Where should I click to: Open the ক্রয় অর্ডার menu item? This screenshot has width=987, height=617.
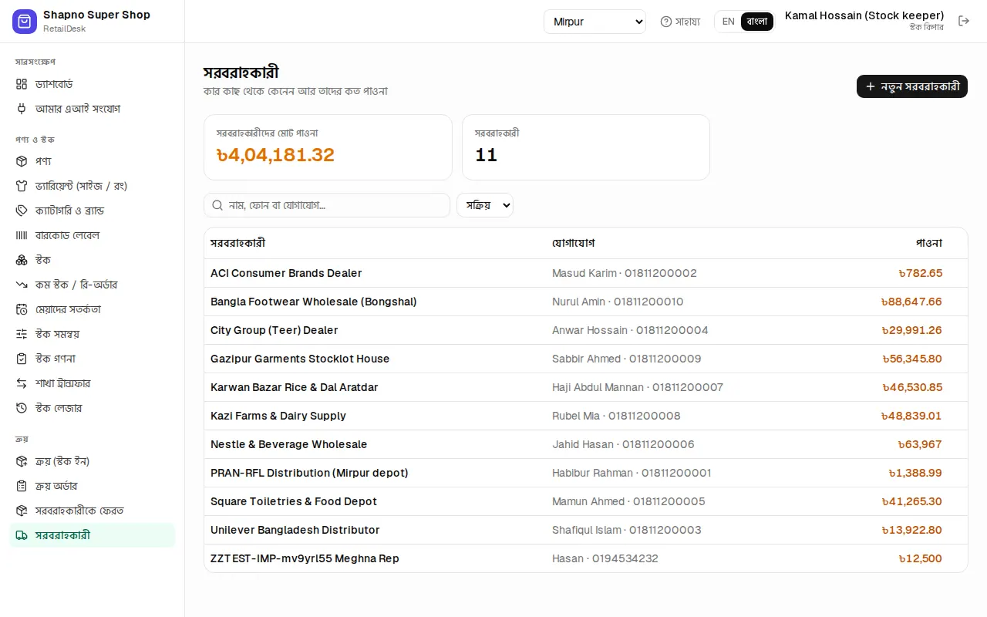[93, 486]
